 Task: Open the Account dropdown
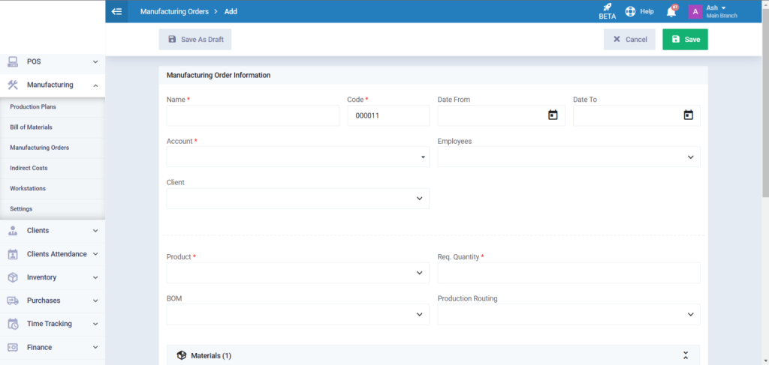pos(297,157)
